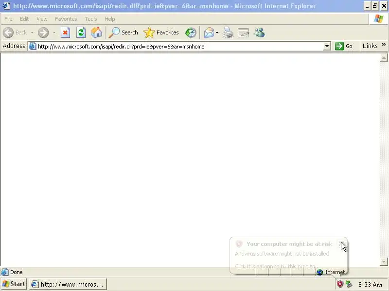Refresh the page using green arrows icon
The image size is (389, 291).
81,32
